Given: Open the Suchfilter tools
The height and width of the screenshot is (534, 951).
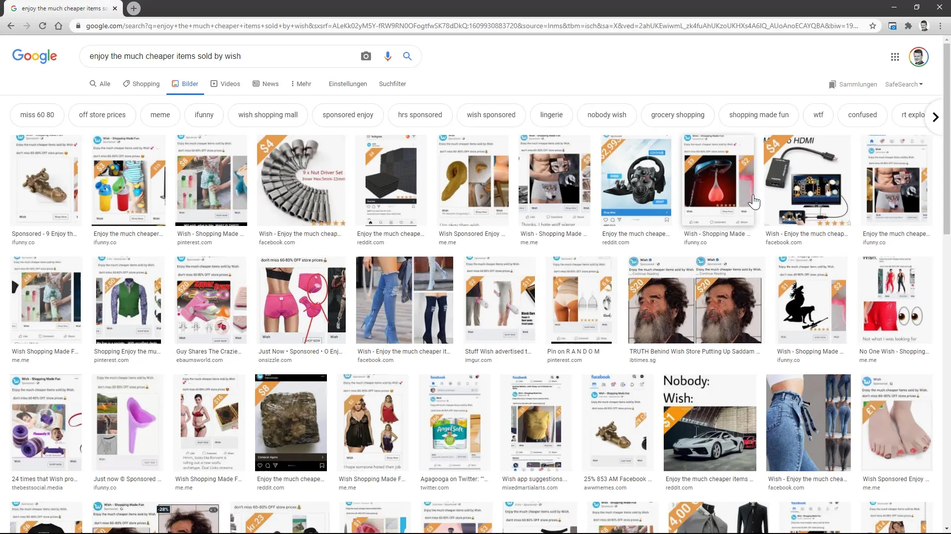Looking at the screenshot, I should tap(392, 84).
